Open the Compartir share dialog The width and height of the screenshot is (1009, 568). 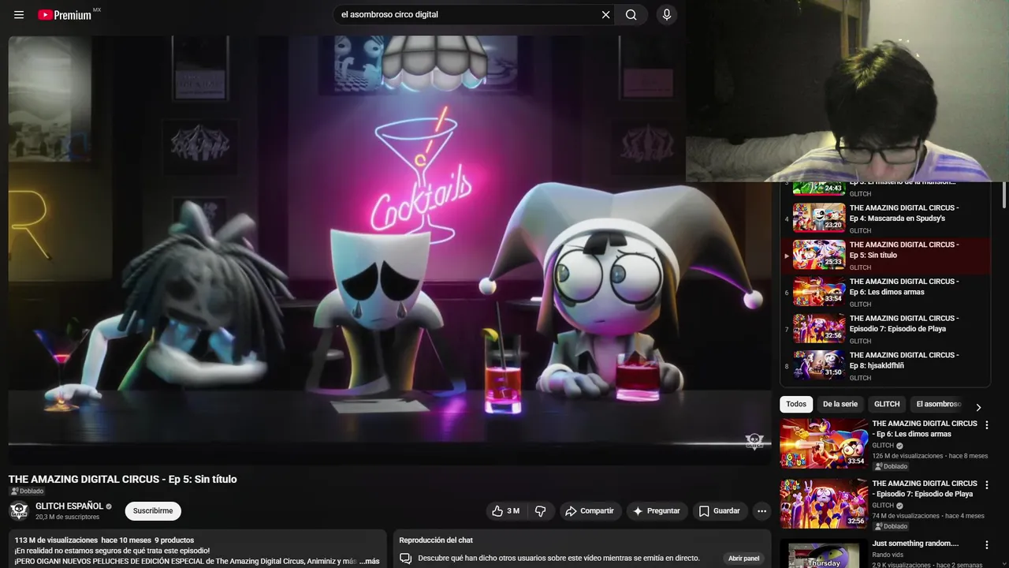pos(590,511)
